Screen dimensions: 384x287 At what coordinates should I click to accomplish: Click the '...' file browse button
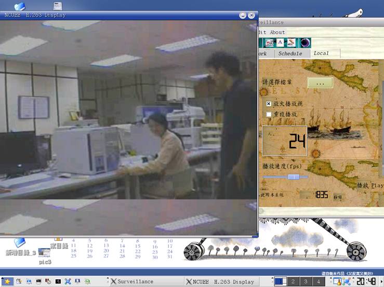point(320,83)
